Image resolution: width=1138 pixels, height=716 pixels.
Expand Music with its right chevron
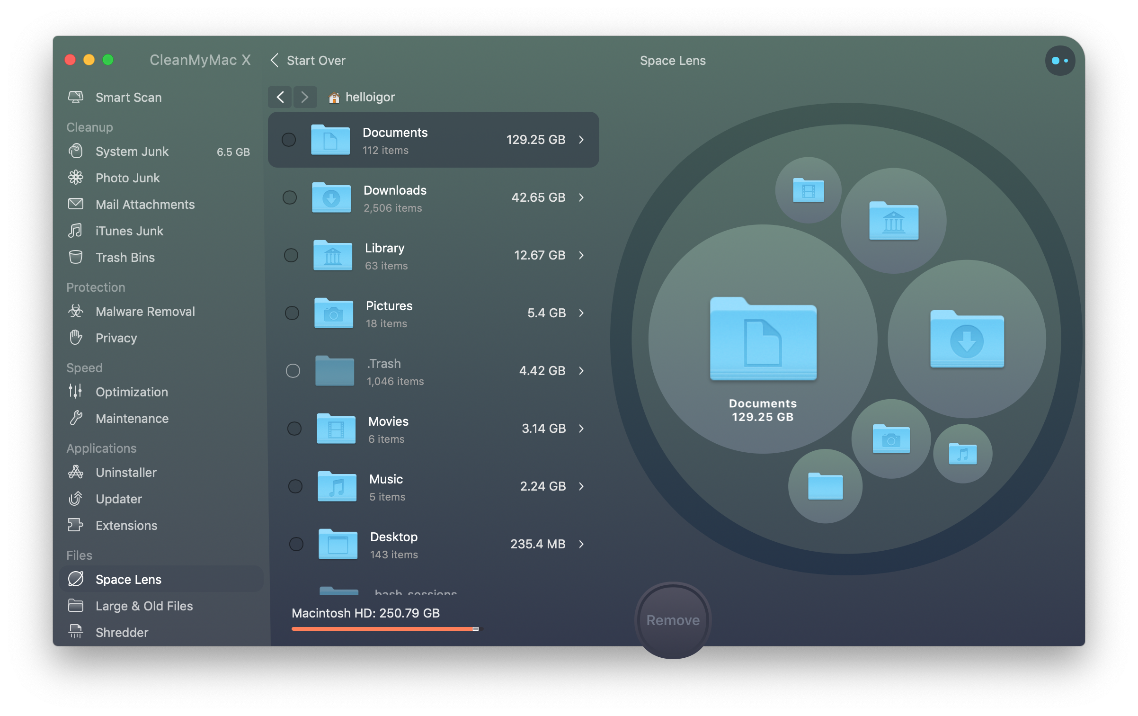tap(581, 486)
